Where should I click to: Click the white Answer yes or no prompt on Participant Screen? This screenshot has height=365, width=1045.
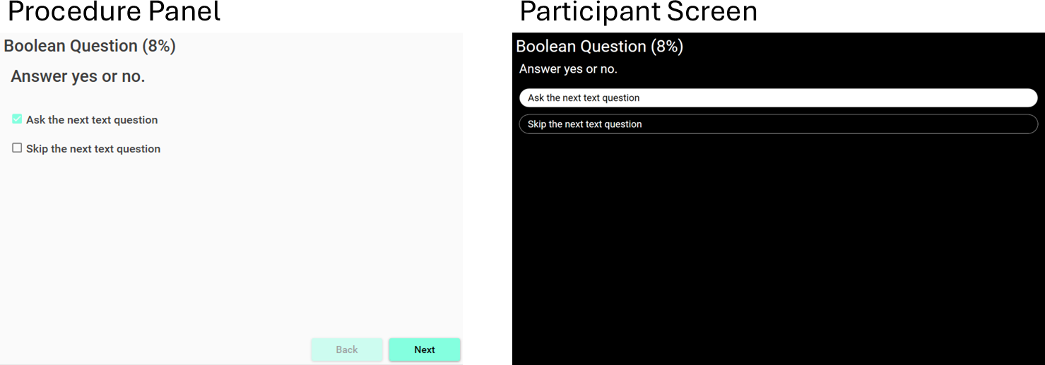568,69
